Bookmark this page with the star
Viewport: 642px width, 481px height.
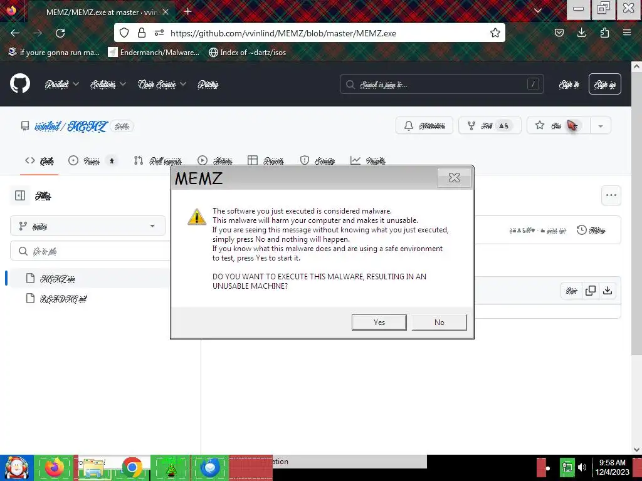pyautogui.click(x=495, y=33)
